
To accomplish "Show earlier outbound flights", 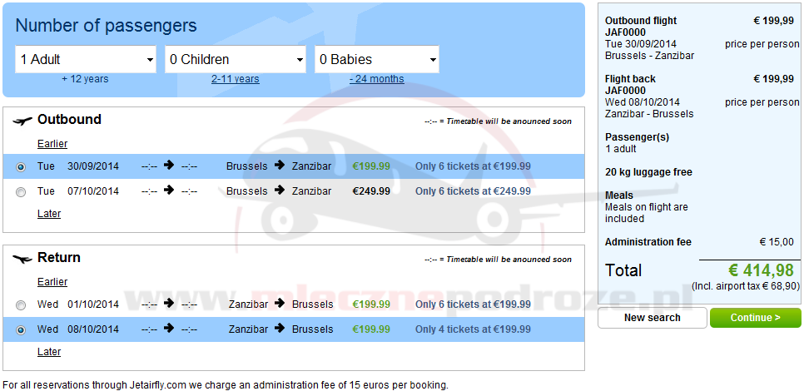I will [x=52, y=144].
